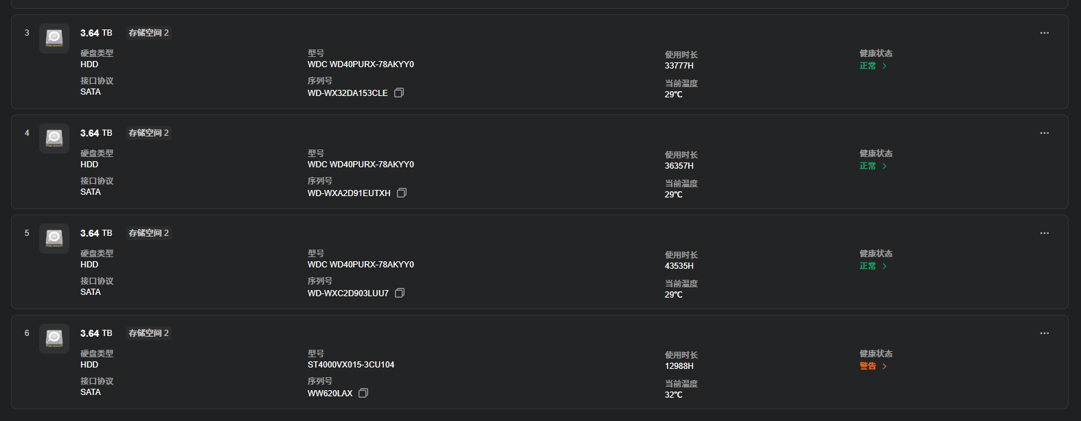
Task: Expand health status details for disk 3
Action: (873, 66)
